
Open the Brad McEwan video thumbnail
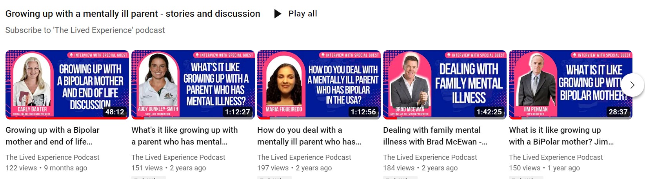[x=445, y=85]
